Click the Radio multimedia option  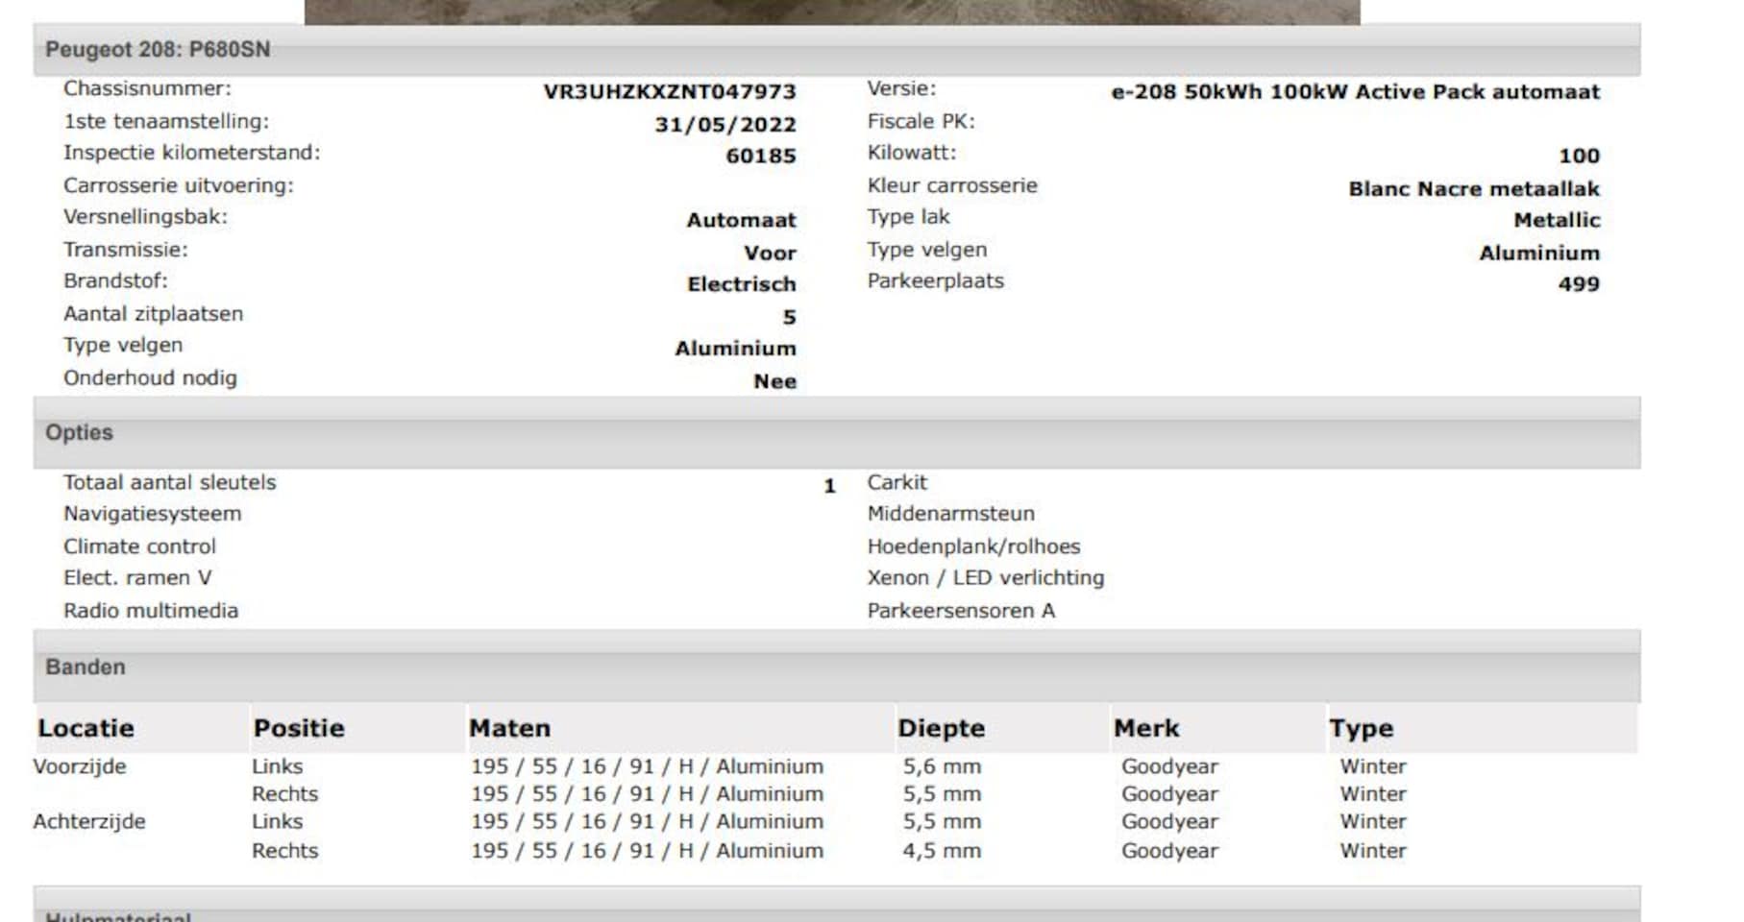tap(150, 611)
